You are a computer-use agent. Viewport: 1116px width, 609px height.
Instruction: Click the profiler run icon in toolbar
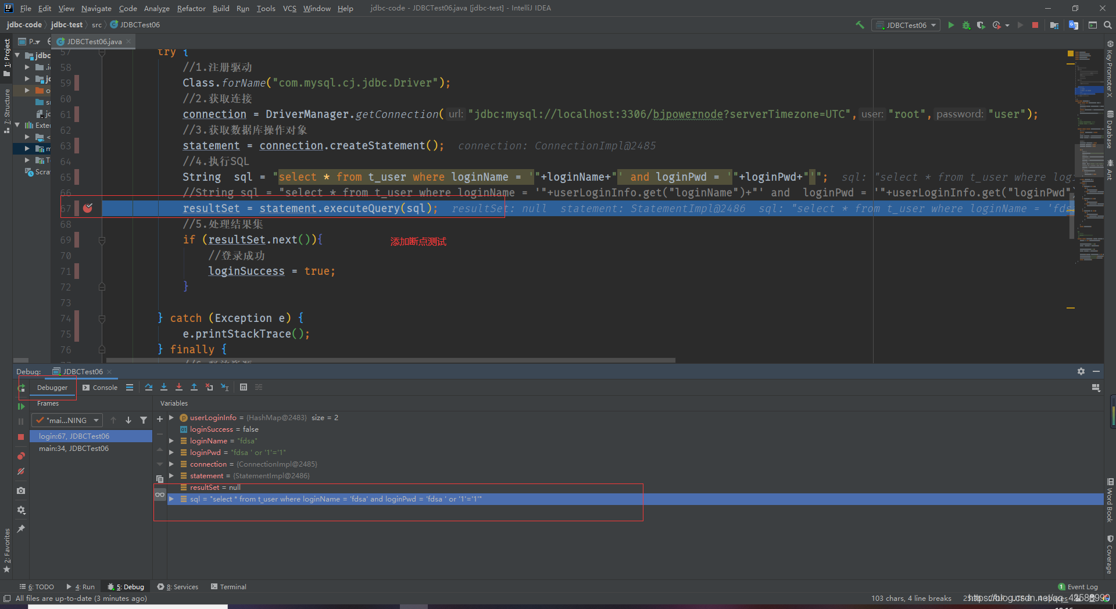[997, 25]
